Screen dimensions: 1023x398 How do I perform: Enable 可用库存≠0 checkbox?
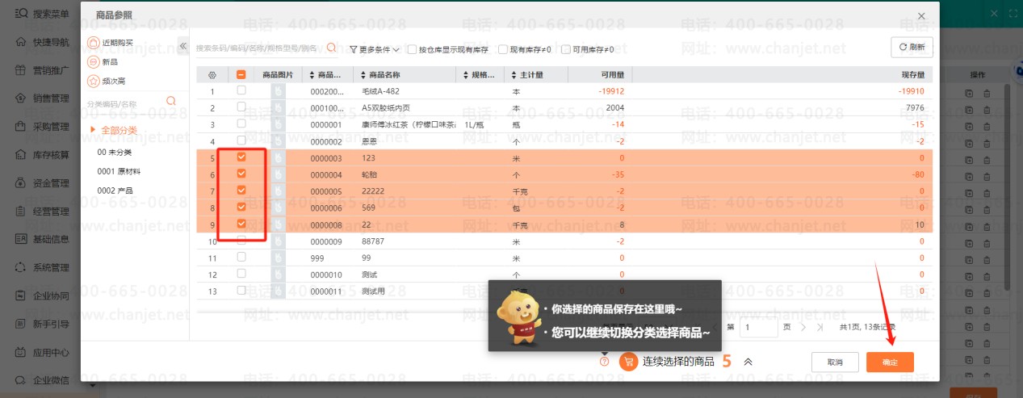[x=566, y=49]
